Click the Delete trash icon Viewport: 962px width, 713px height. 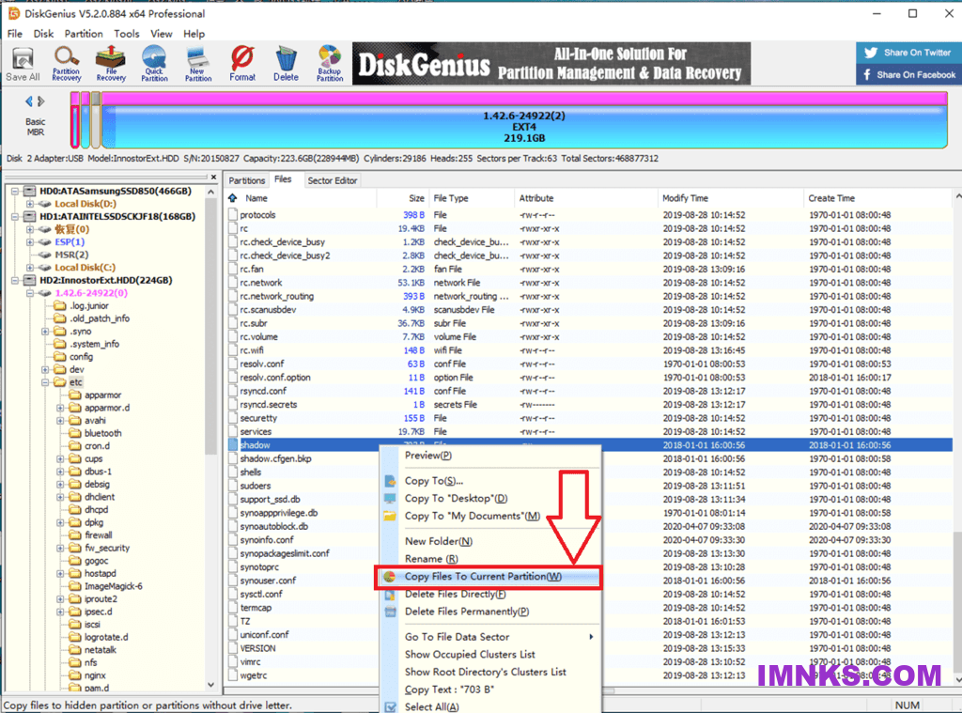(x=286, y=64)
